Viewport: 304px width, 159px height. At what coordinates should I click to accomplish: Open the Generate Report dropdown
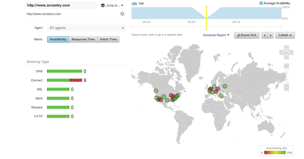click(x=216, y=35)
